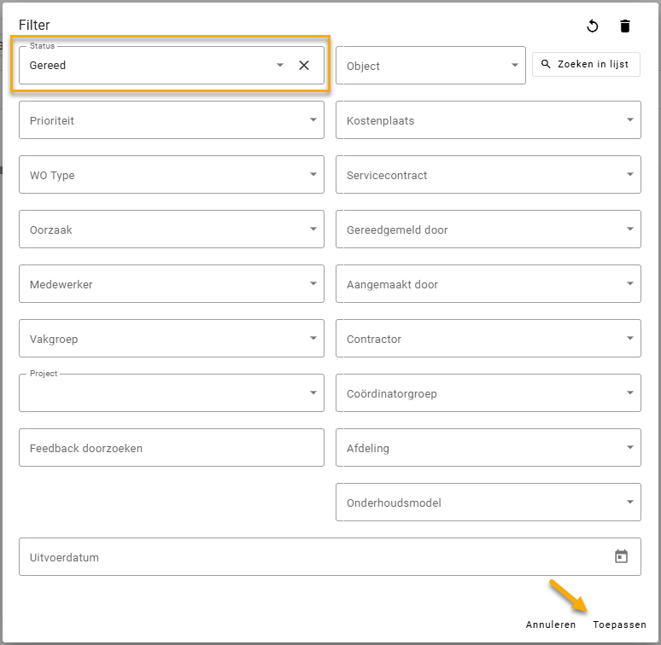Click Annuleren to cancel the filter
The width and height of the screenshot is (661, 645).
point(551,625)
